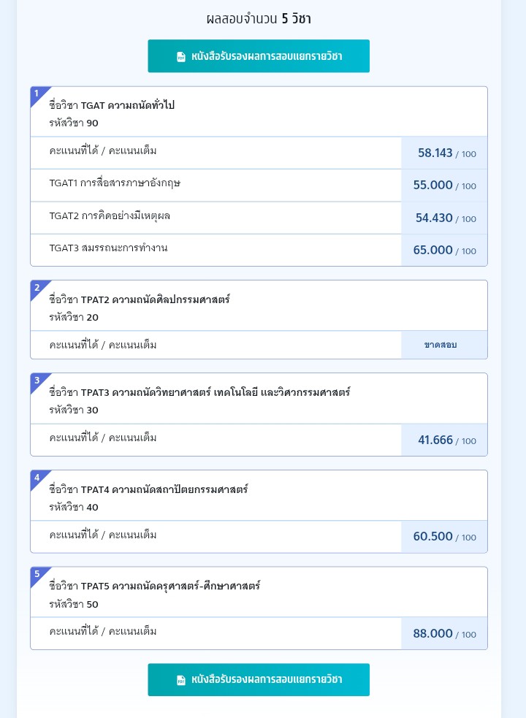
Task: Click the TGAT overall score 58.143
Action: [435, 153]
